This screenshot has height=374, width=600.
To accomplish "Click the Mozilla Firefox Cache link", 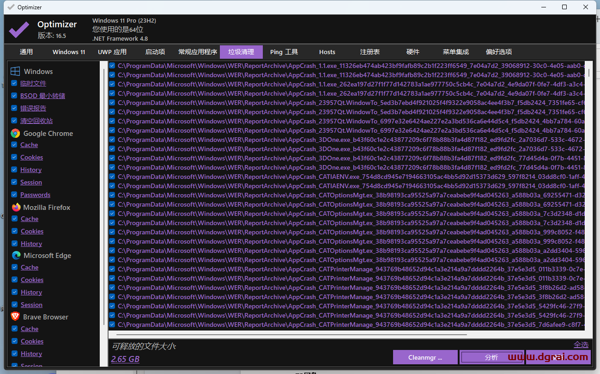I will 30,219.
